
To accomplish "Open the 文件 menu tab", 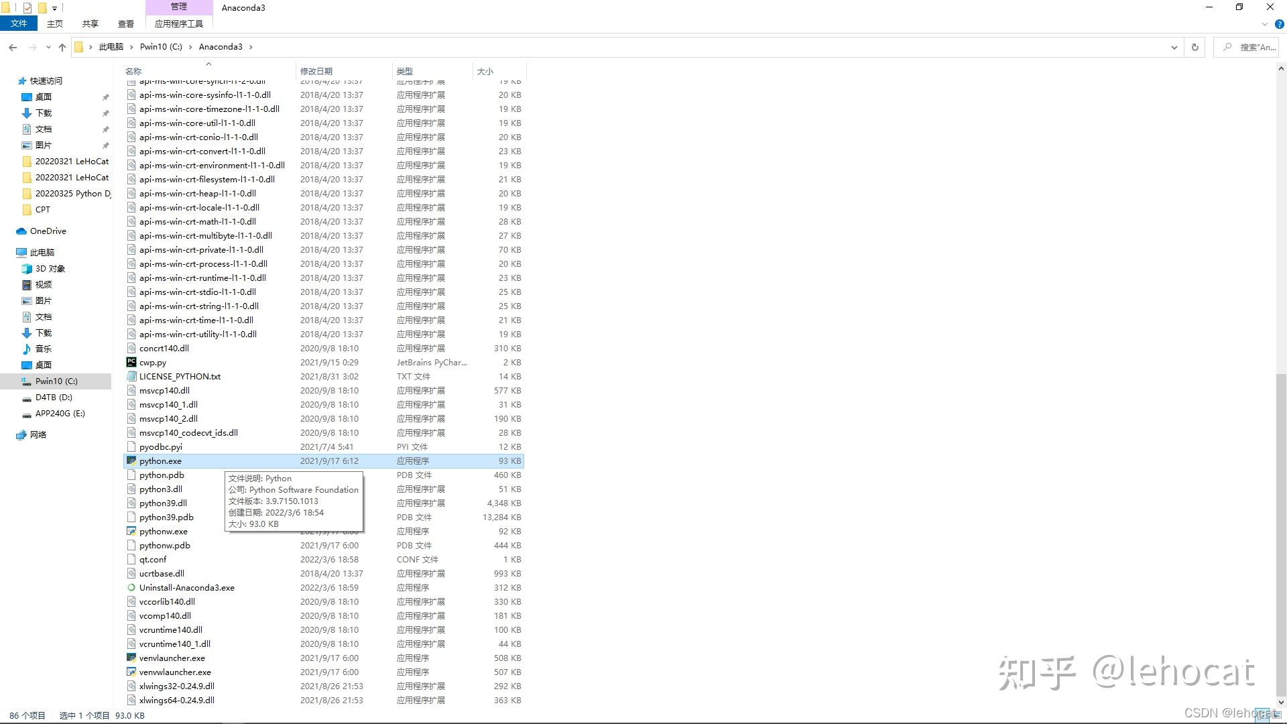I will [x=19, y=23].
